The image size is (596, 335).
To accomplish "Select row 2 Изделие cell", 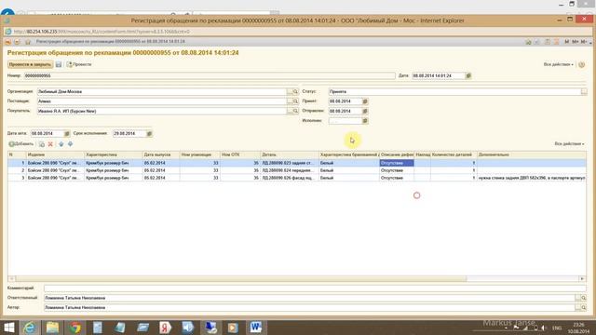I will coord(55,170).
